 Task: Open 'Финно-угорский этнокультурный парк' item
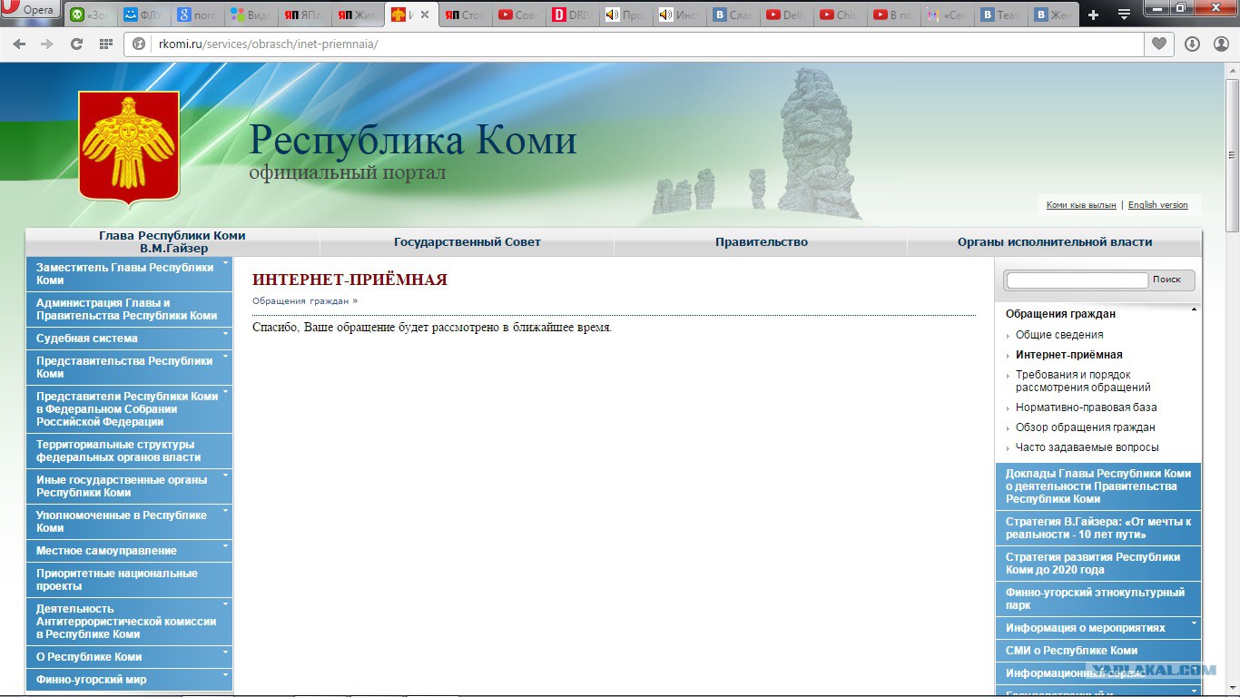pyautogui.click(x=1098, y=599)
